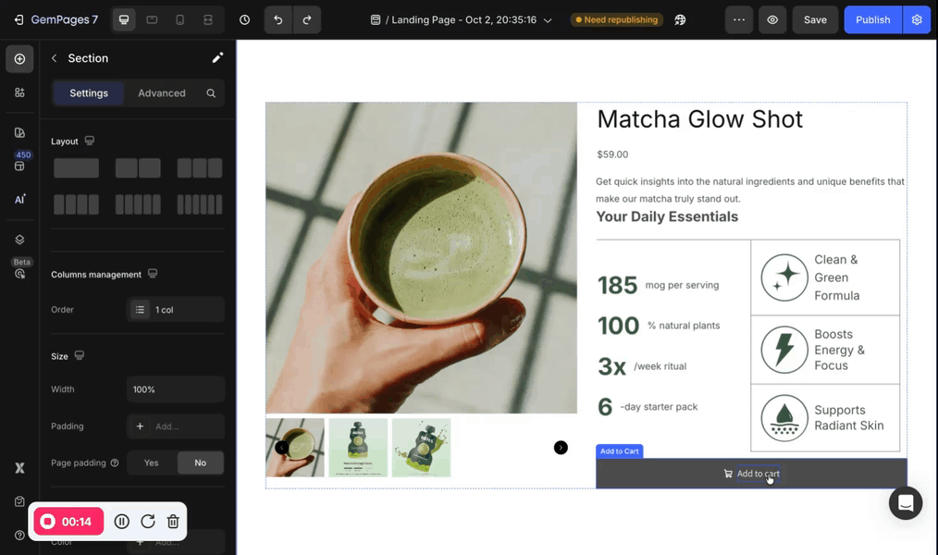
Task: Set Page padding to No
Action: click(200, 462)
